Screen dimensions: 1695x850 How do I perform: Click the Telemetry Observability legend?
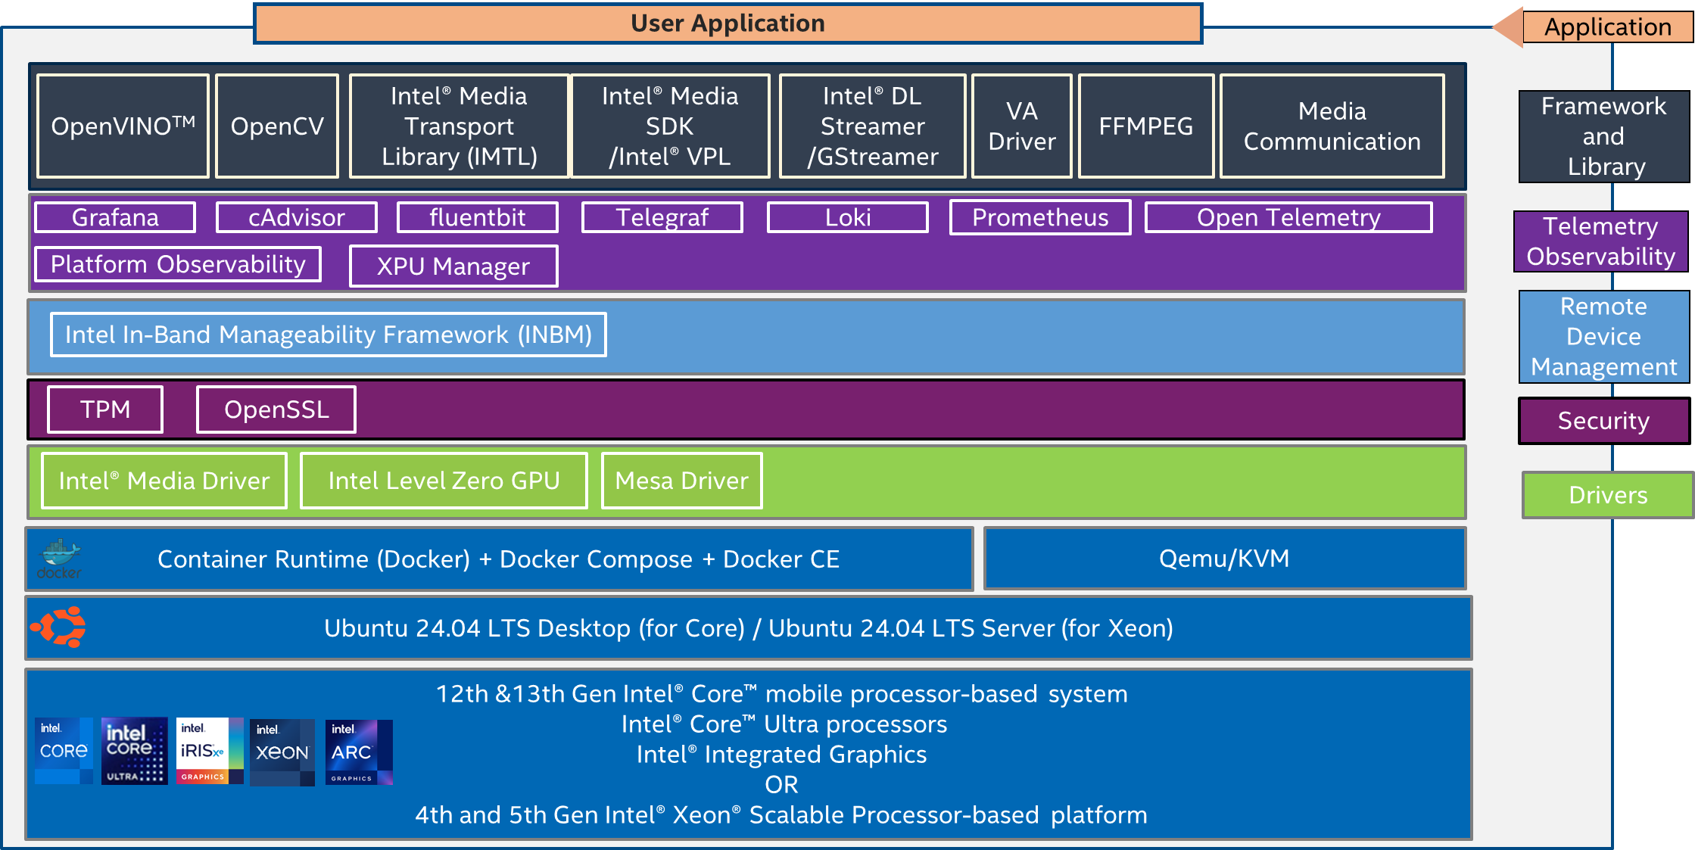1601,241
